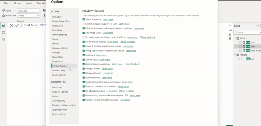
Task: Uncheck the Sparklines checkbox
Action: pyautogui.click(x=84, y=55)
